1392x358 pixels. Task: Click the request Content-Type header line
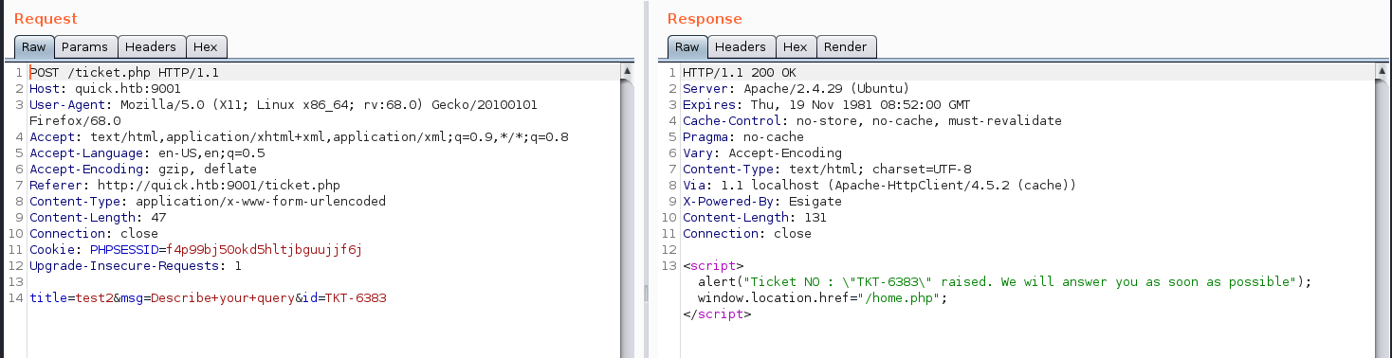coord(208,201)
